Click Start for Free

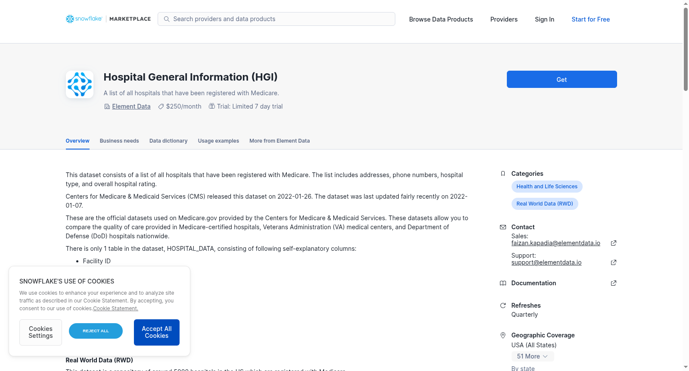coord(590,19)
